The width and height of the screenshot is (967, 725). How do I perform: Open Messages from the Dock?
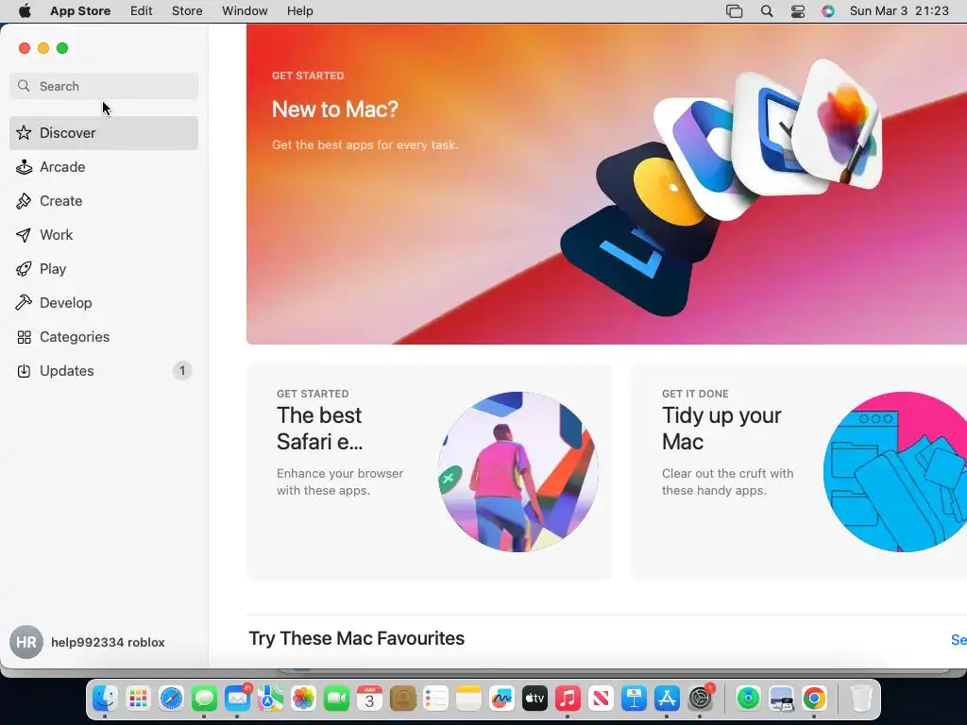pos(204,699)
